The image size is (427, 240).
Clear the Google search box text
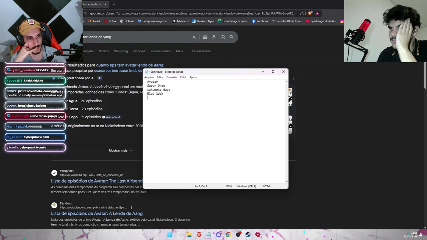(194, 37)
